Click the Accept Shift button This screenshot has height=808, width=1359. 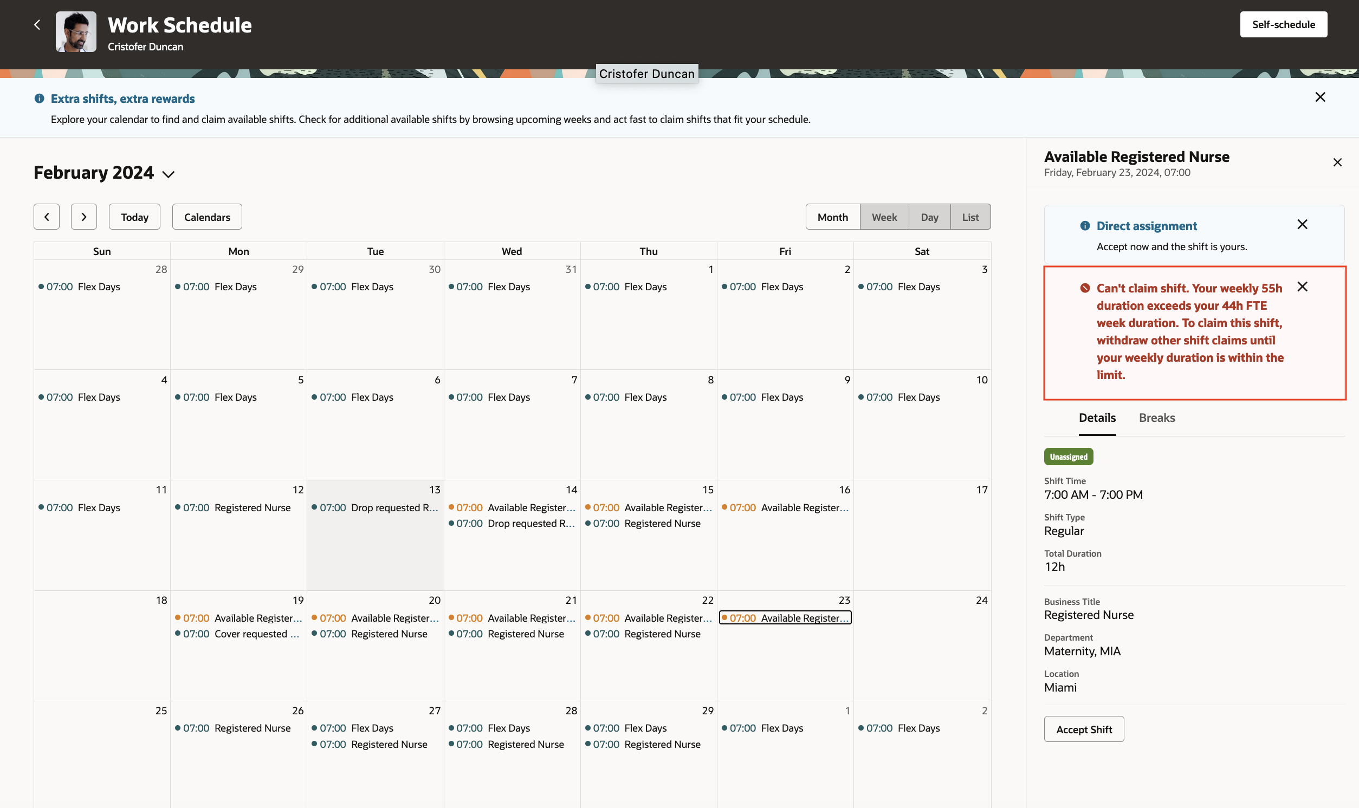point(1083,729)
